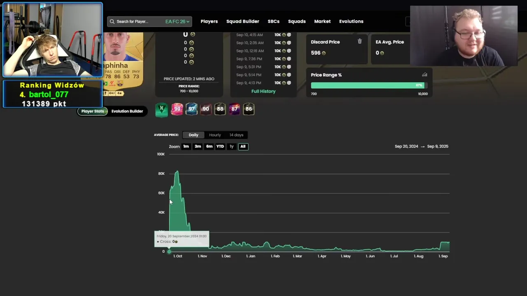Set chart zoom to 1y
The image size is (527, 296).
tap(231, 146)
